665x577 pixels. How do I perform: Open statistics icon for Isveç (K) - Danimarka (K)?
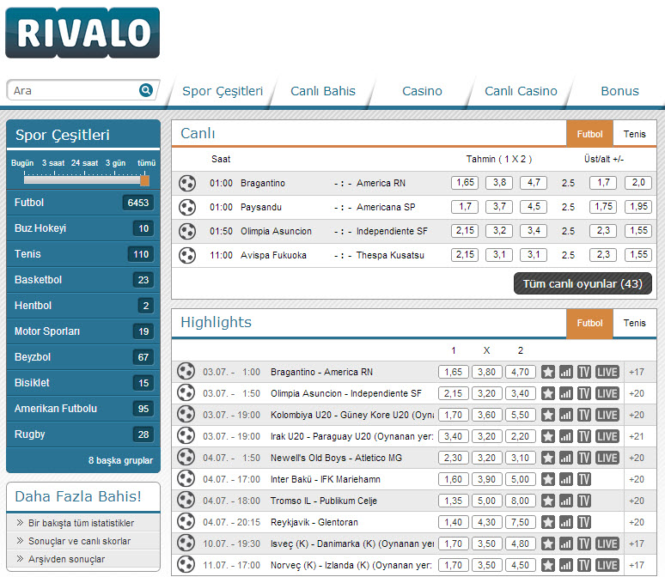point(565,544)
